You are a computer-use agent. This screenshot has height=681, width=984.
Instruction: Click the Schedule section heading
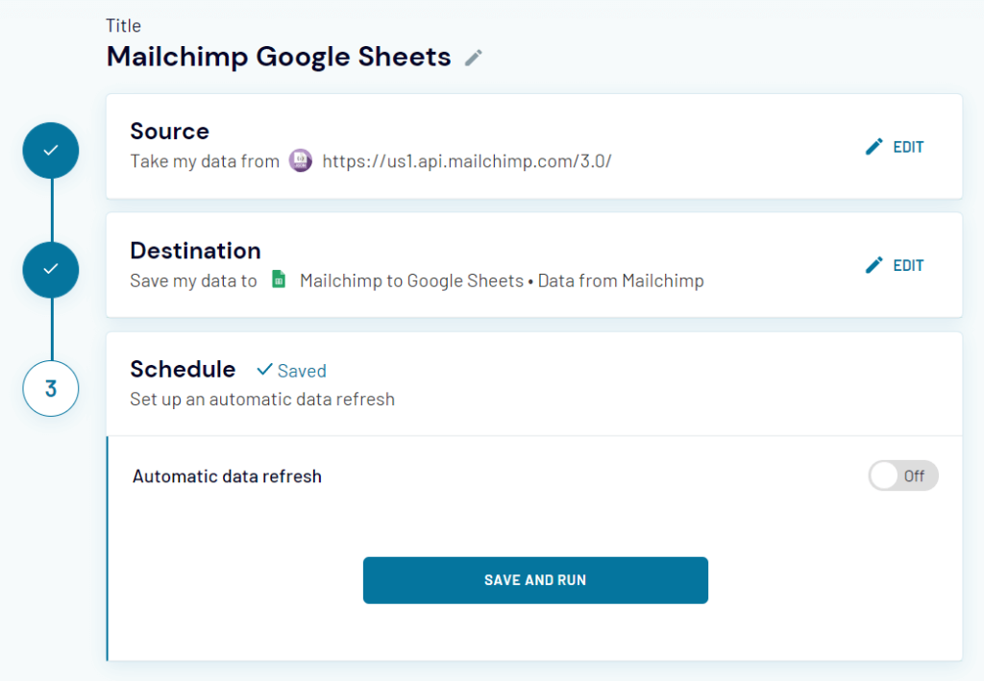click(183, 370)
